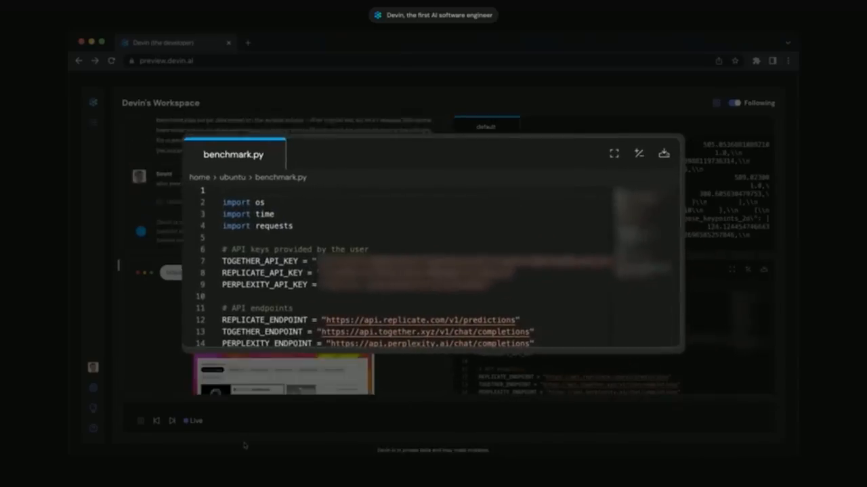
Task: Download benchmark.py with the download icon
Action: pyautogui.click(x=664, y=154)
